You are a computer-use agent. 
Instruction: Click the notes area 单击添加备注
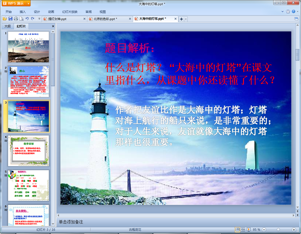(71, 222)
